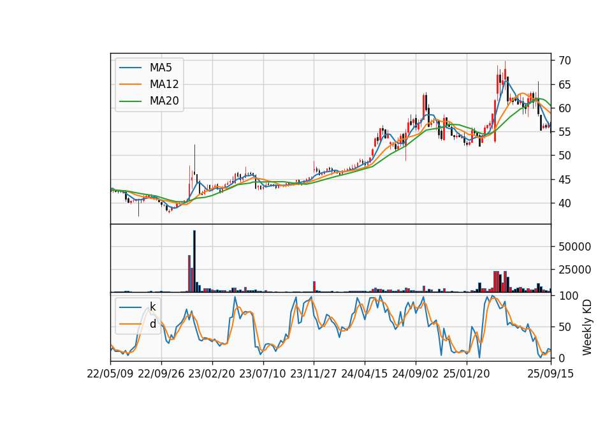This screenshot has height=440, width=612.
Task: Click the 70 price axis label
Action: pos(564,61)
